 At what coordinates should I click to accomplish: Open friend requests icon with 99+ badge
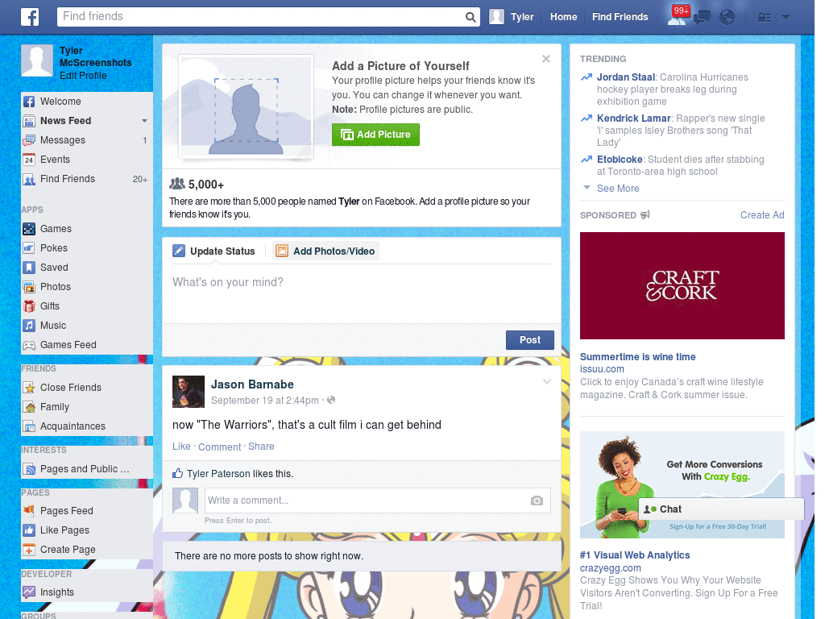click(x=677, y=16)
